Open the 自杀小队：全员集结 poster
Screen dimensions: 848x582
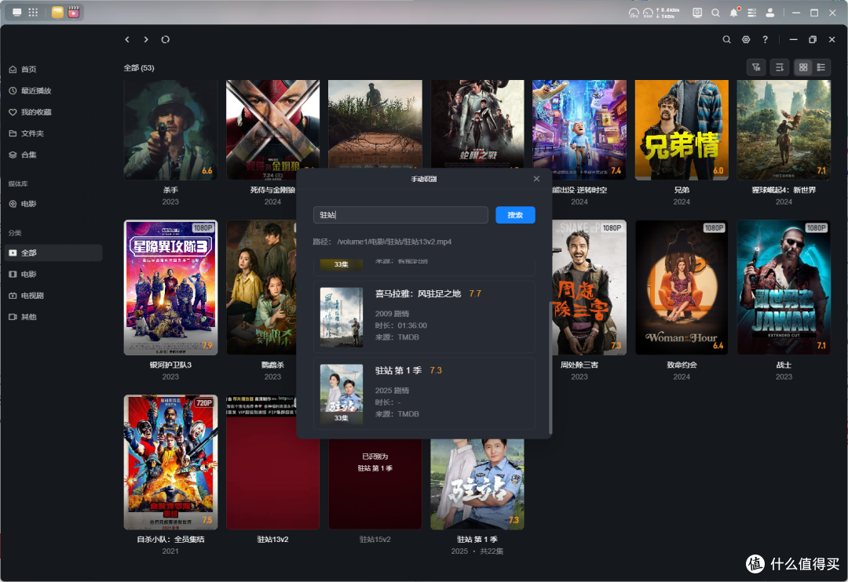(x=170, y=462)
